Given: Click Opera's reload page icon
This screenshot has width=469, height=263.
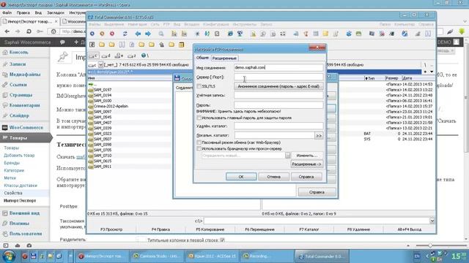Looking at the screenshot, I should 29,31.
